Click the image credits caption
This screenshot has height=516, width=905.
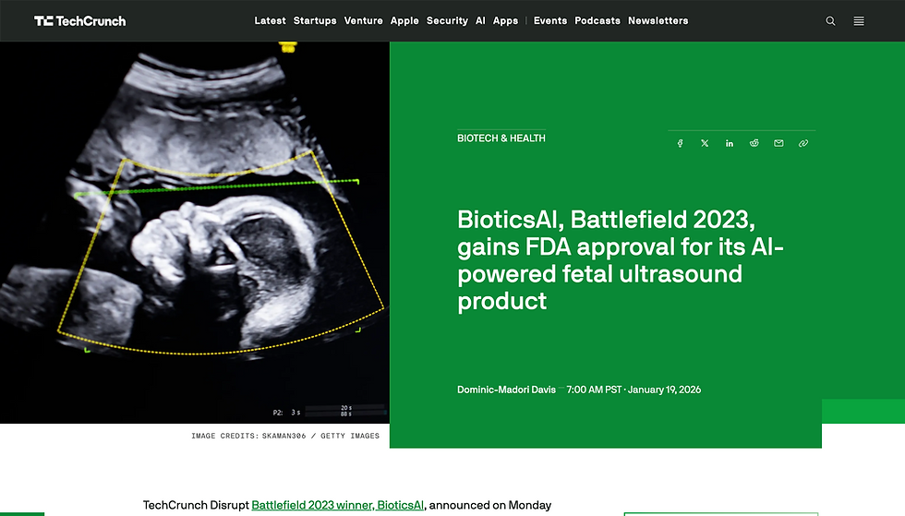(285, 436)
